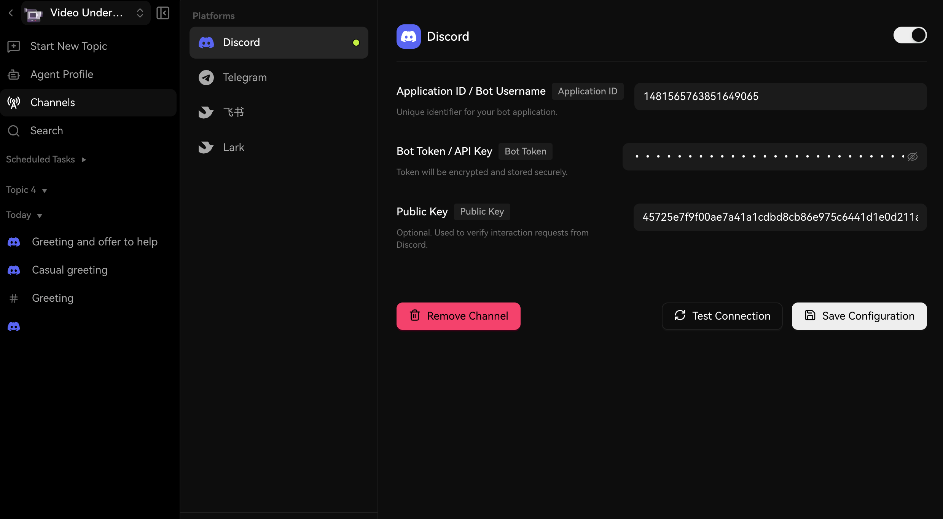Click the Search magnifier icon

(x=14, y=131)
